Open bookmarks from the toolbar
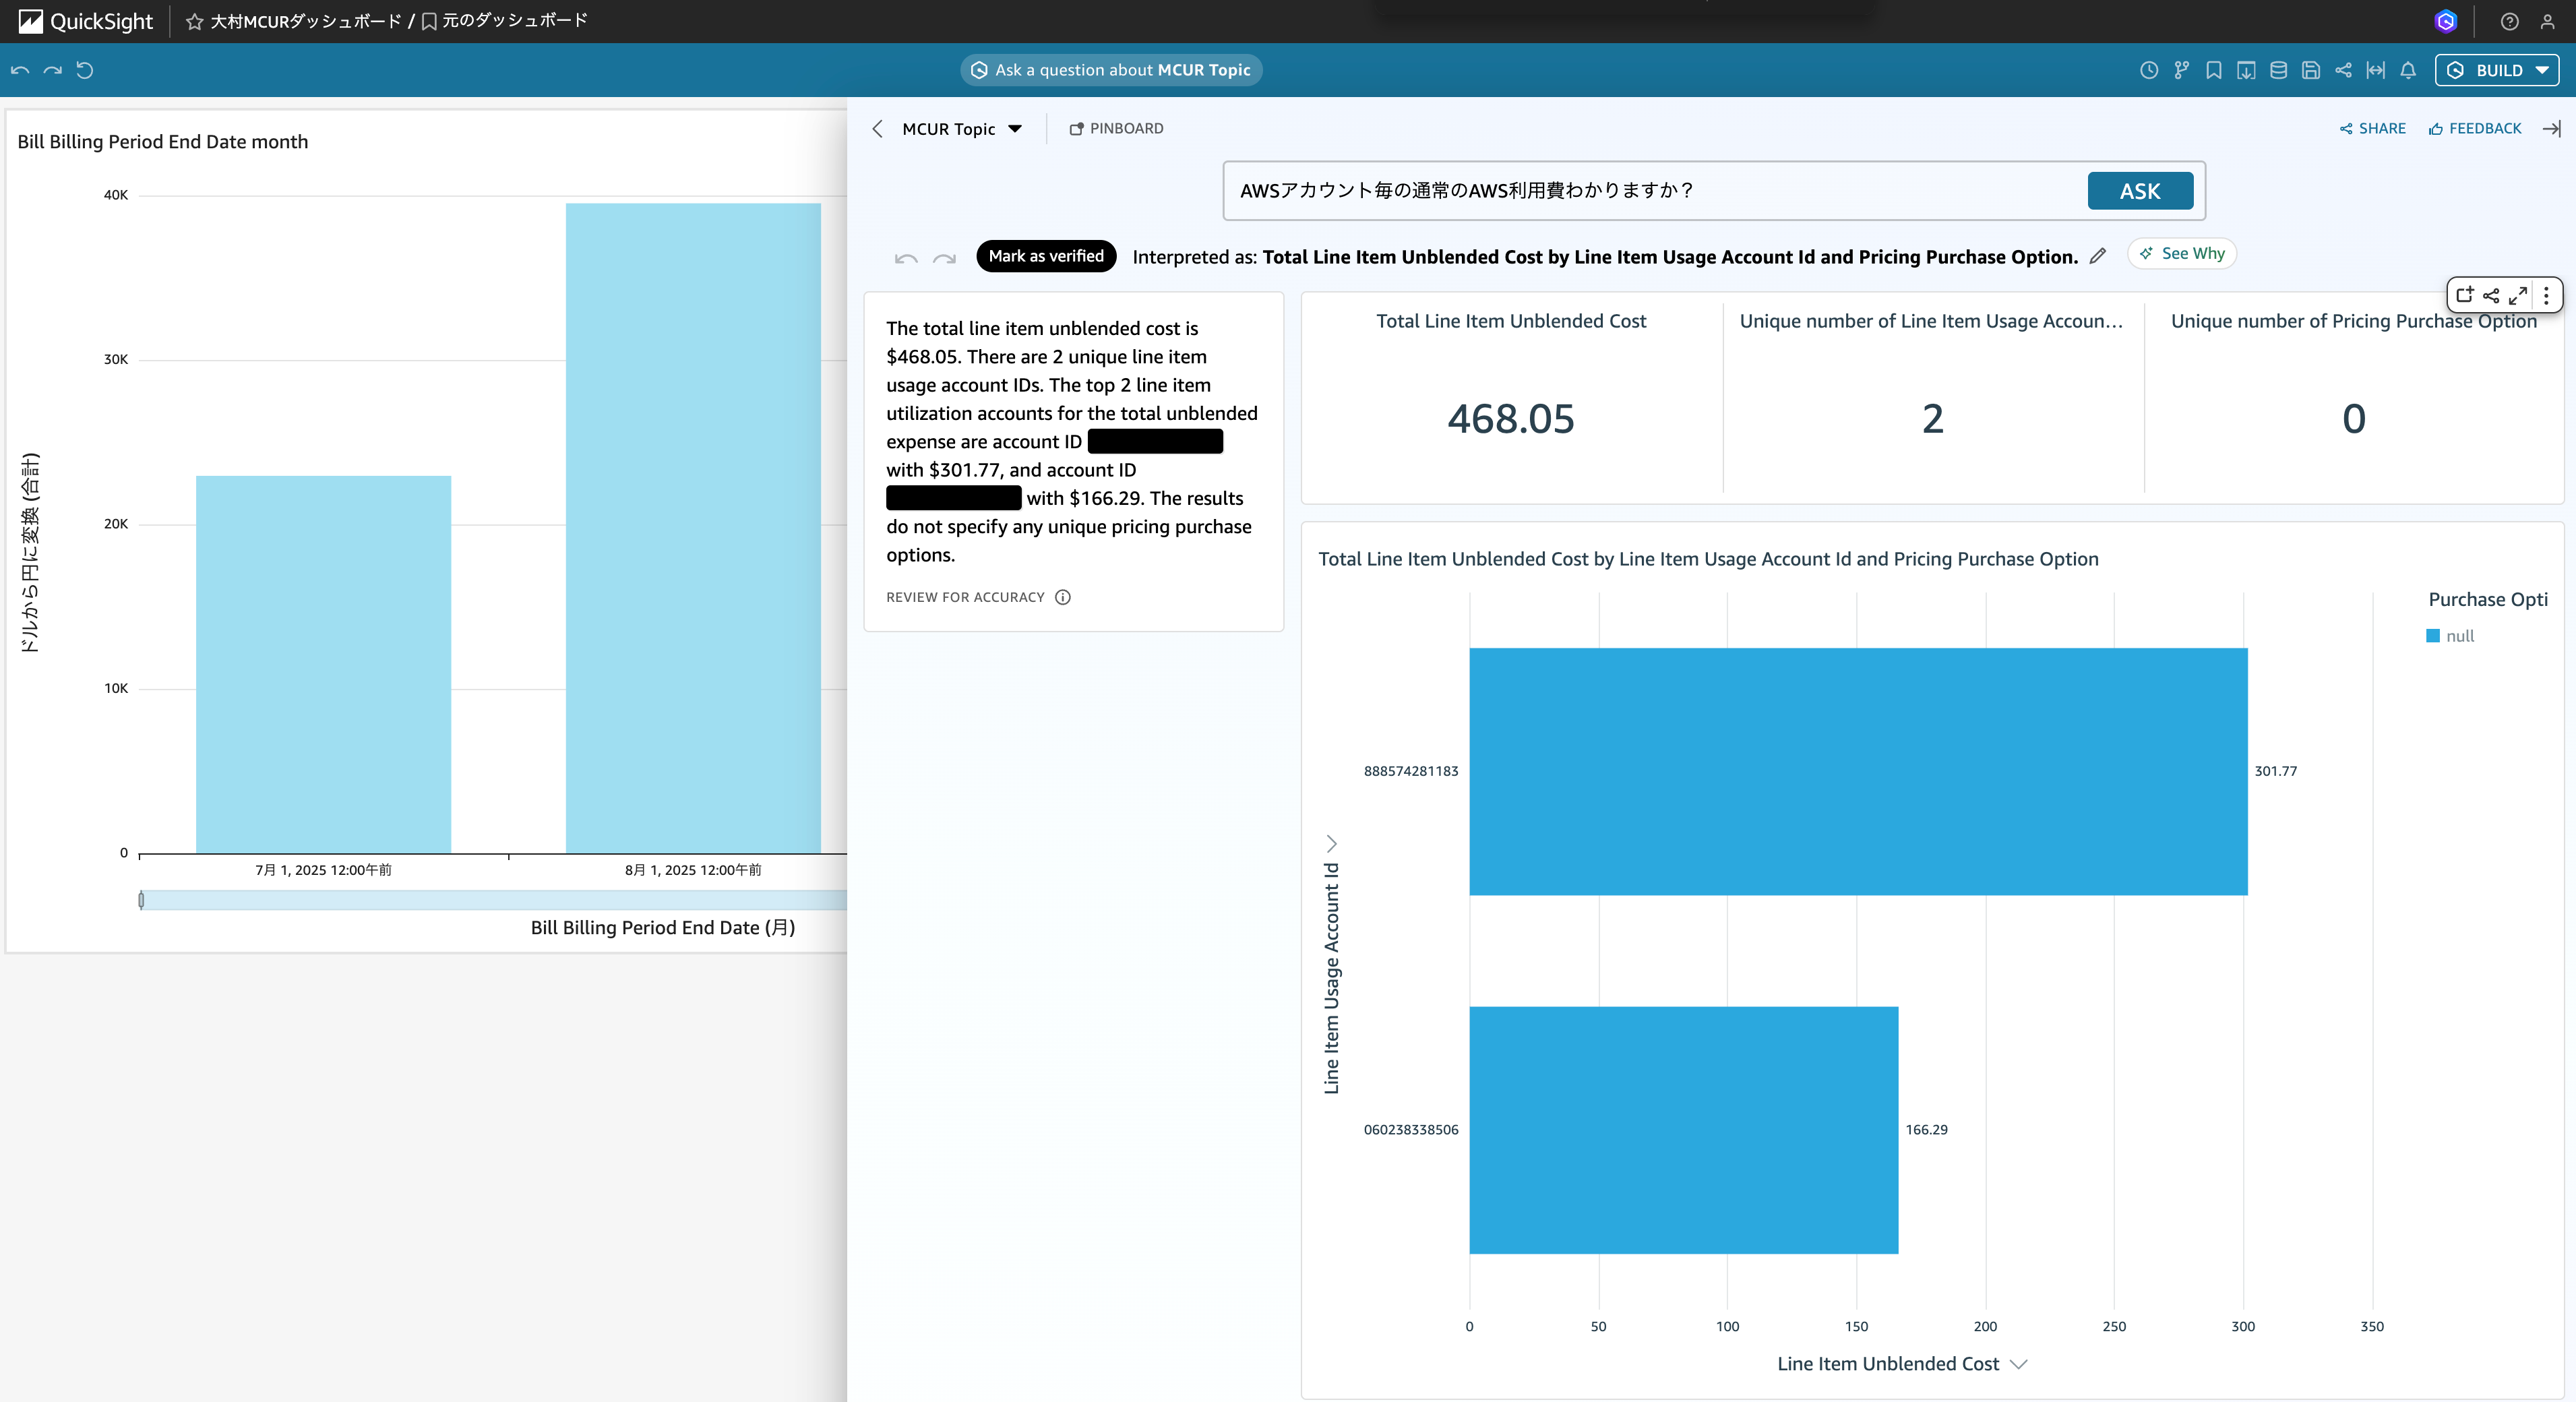 click(x=2214, y=70)
